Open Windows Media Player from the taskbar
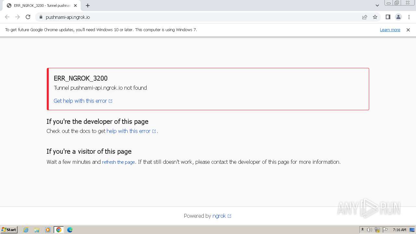 [x=48, y=230]
